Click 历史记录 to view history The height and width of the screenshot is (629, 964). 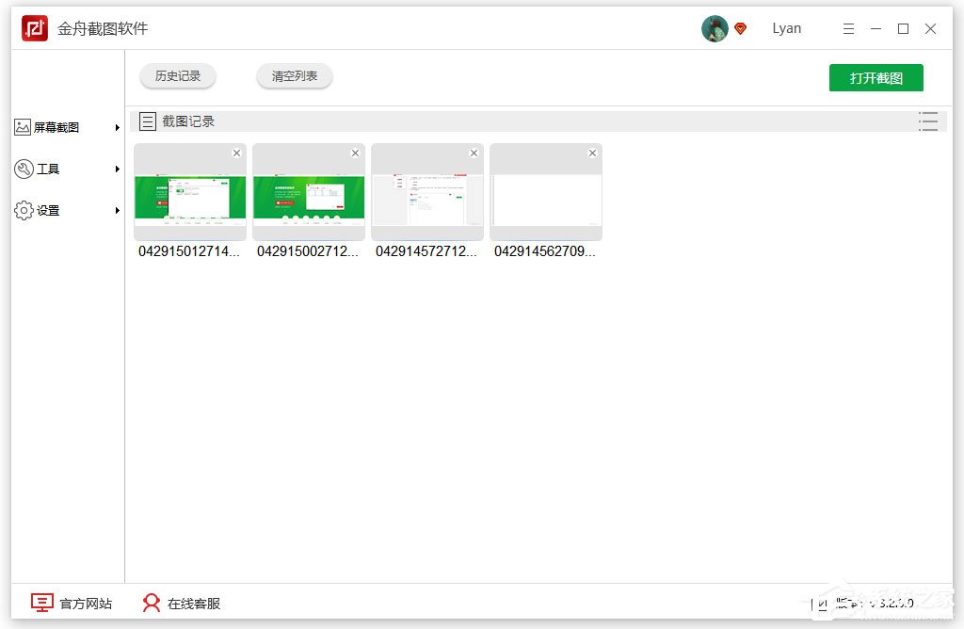178,76
